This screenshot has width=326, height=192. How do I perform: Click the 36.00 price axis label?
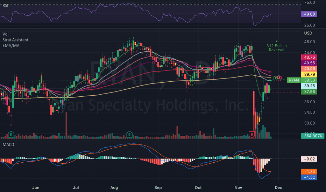pyautogui.click(x=309, y=102)
